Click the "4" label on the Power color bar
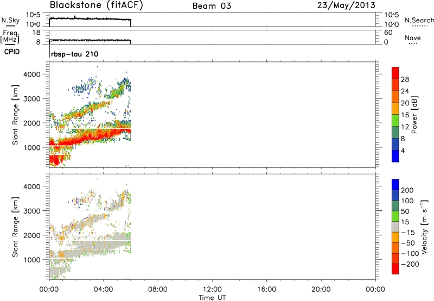434x301 pixels. click(403, 150)
